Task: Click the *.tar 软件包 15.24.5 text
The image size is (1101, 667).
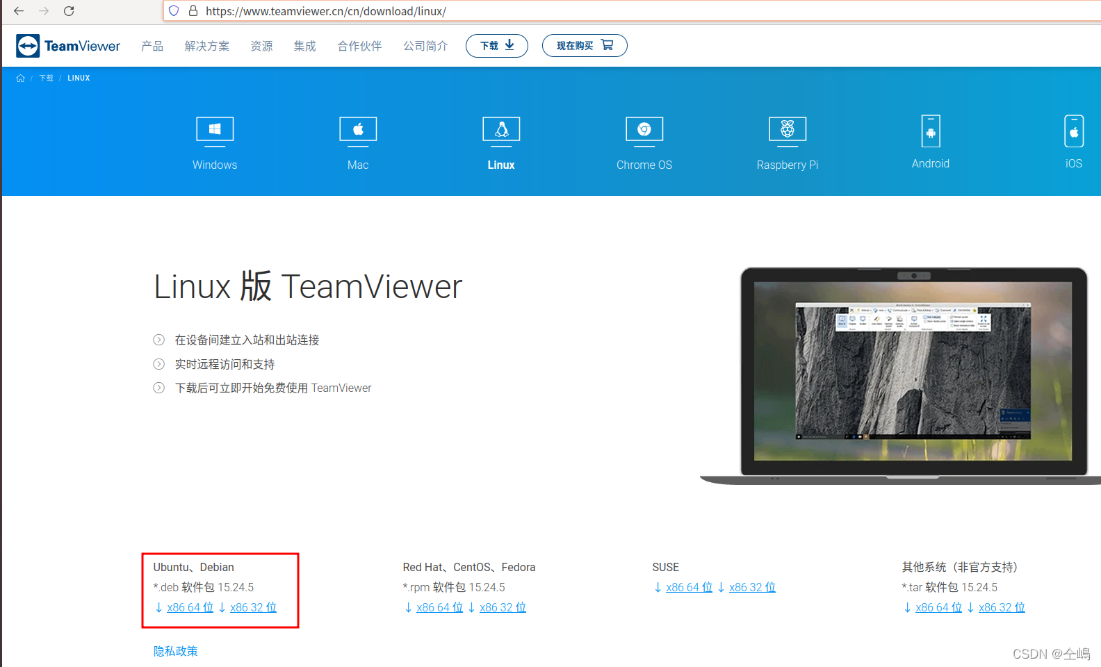Action: point(949,587)
